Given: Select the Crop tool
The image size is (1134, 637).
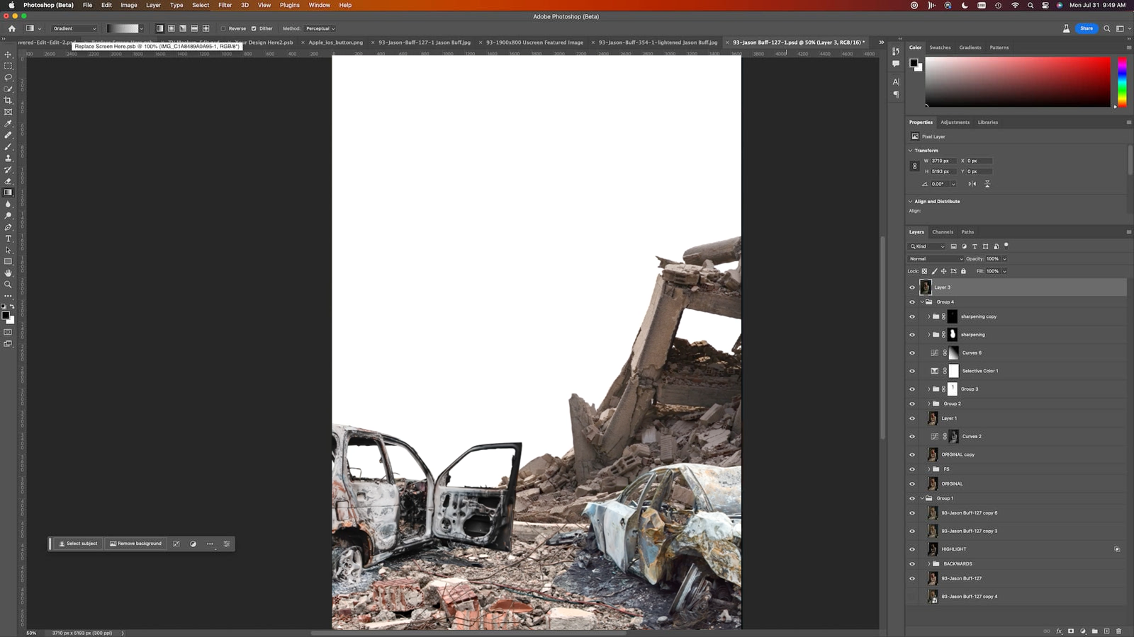Looking at the screenshot, I should point(9,101).
